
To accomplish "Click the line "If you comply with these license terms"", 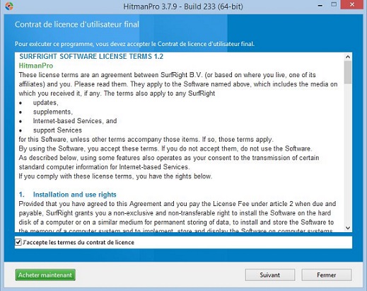I will (x=115, y=176).
